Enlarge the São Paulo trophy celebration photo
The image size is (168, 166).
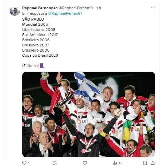click(89, 114)
